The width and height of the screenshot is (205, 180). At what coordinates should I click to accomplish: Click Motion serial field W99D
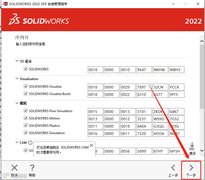coord(160,119)
